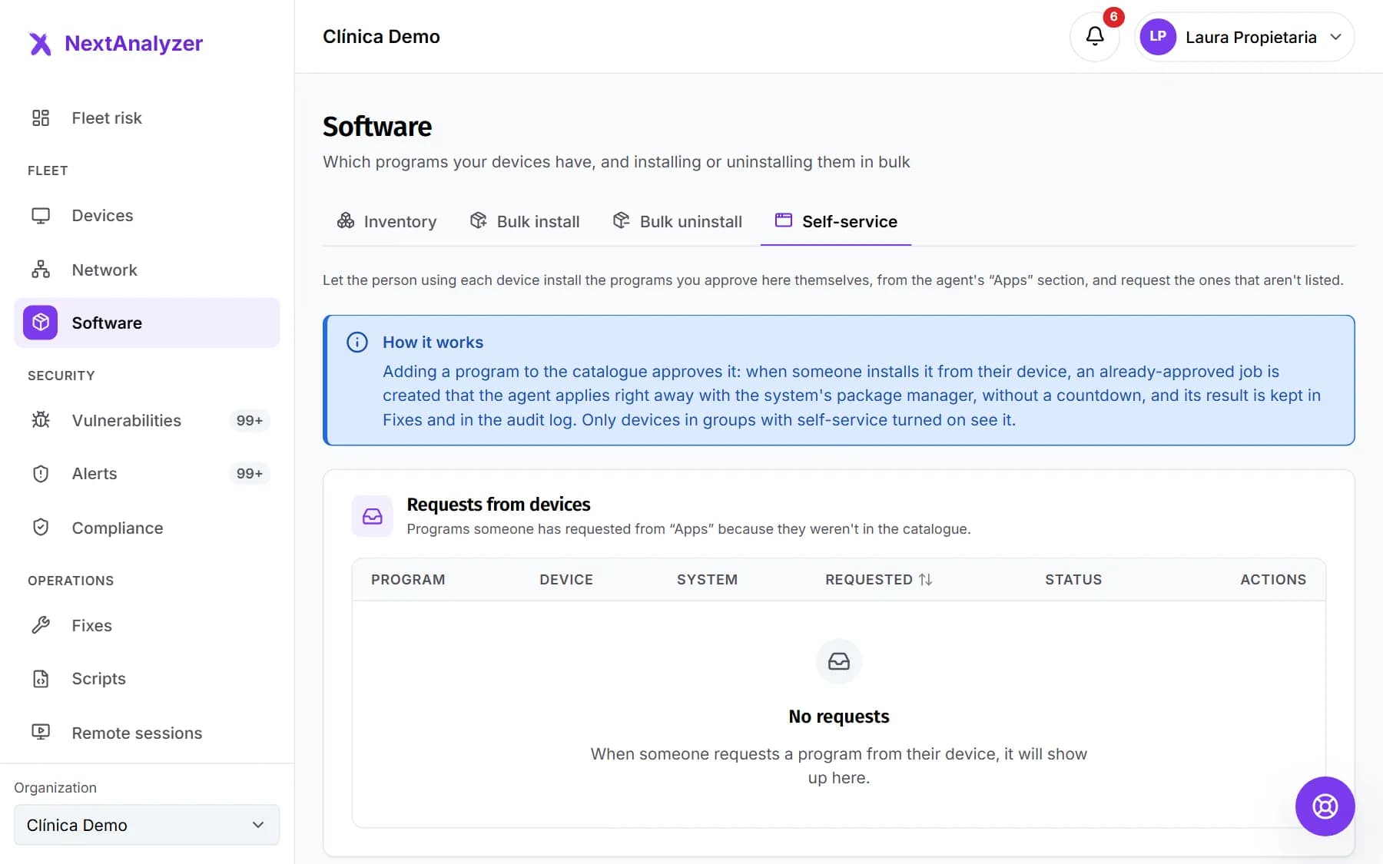
Task: Switch to the Bulk uninstall tab
Action: [x=678, y=221]
